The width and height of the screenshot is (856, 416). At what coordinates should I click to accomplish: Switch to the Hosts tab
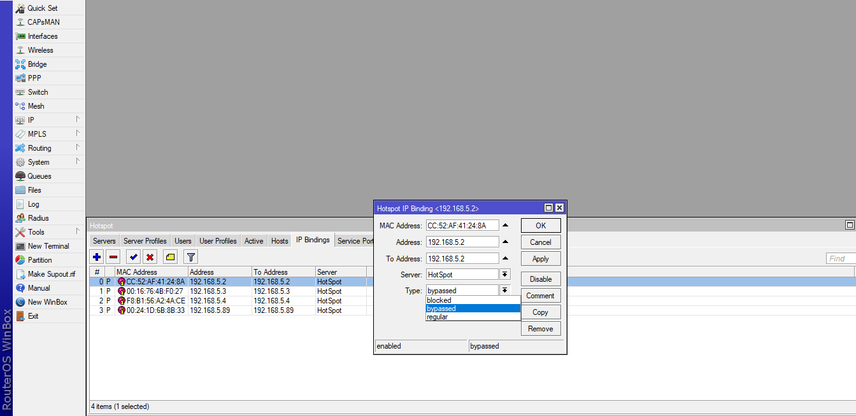(280, 241)
